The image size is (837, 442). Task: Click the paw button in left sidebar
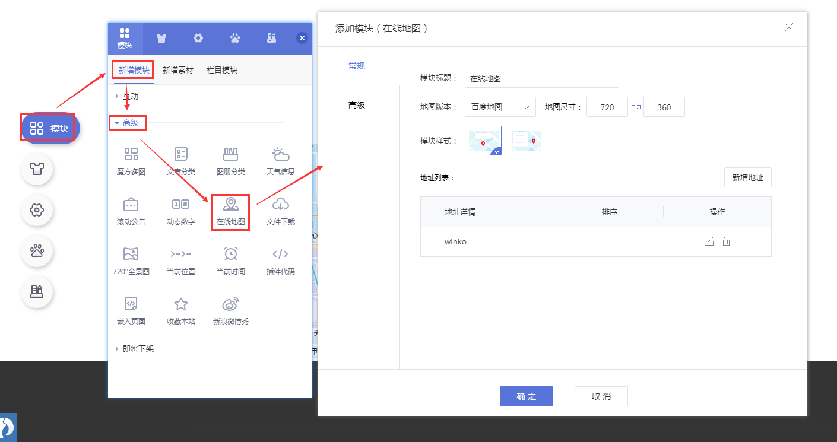[37, 250]
